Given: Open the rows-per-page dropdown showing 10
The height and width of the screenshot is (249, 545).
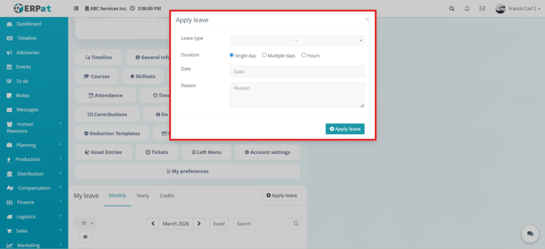Looking at the screenshot, I should pos(85,223).
